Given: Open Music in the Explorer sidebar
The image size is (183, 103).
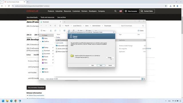Looking at the screenshot, I should pyautogui.click(x=45, y=60).
